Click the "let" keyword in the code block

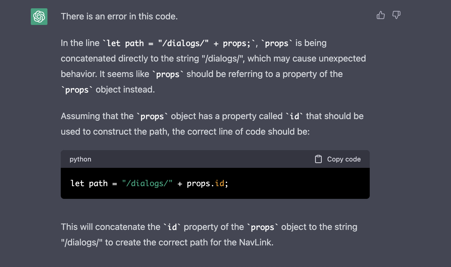[x=77, y=183]
